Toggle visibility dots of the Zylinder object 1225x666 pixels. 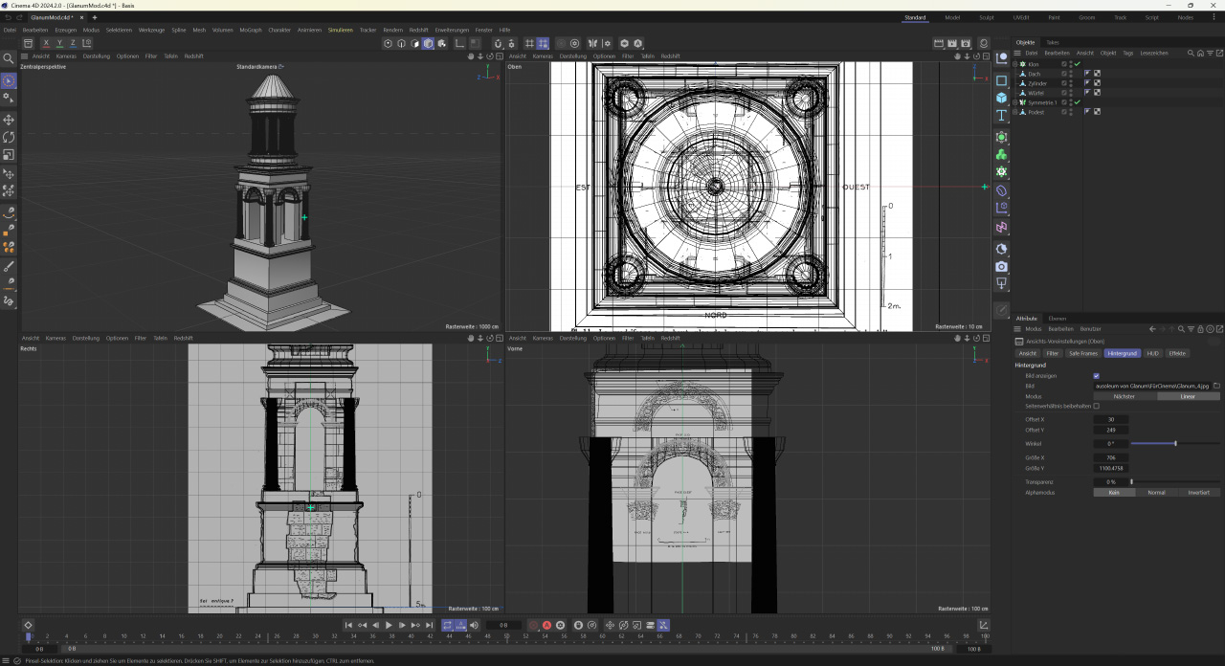[x=1071, y=83]
